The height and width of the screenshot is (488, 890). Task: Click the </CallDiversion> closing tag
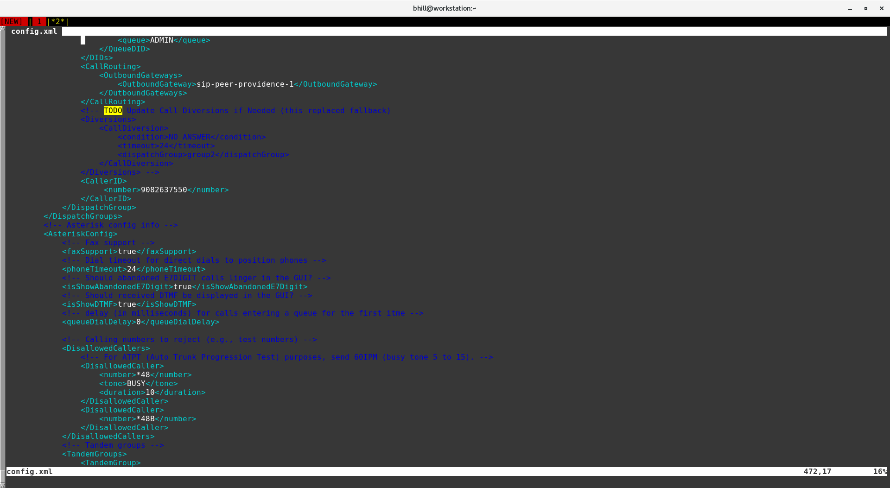[x=136, y=163]
